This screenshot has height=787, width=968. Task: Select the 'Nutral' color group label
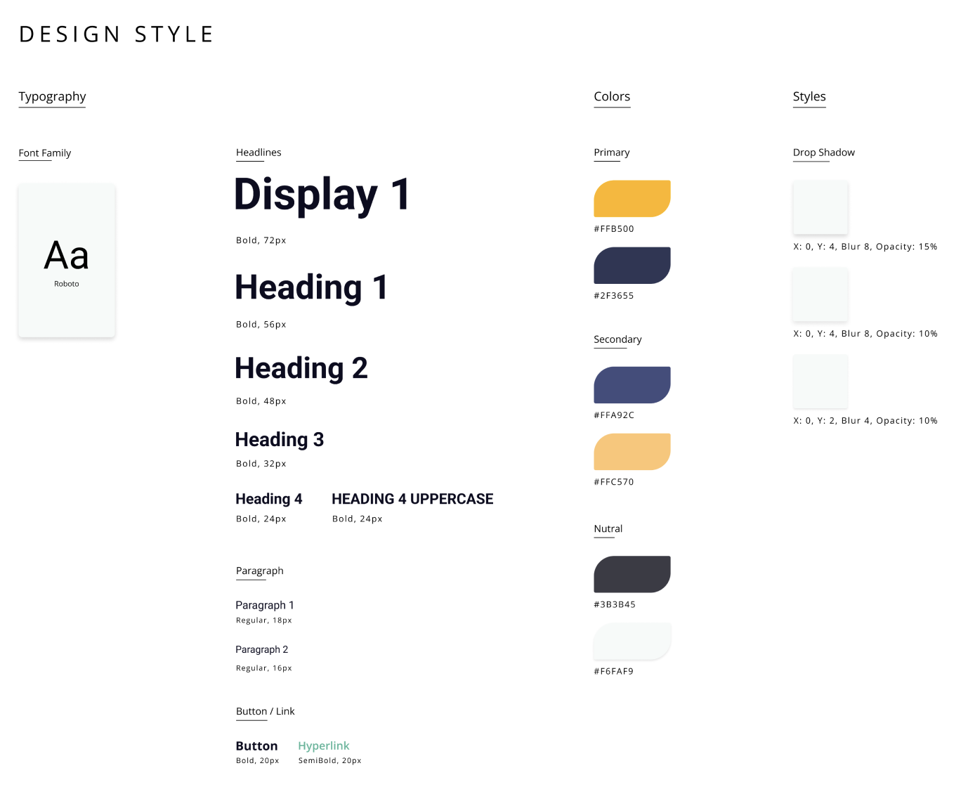(x=608, y=529)
